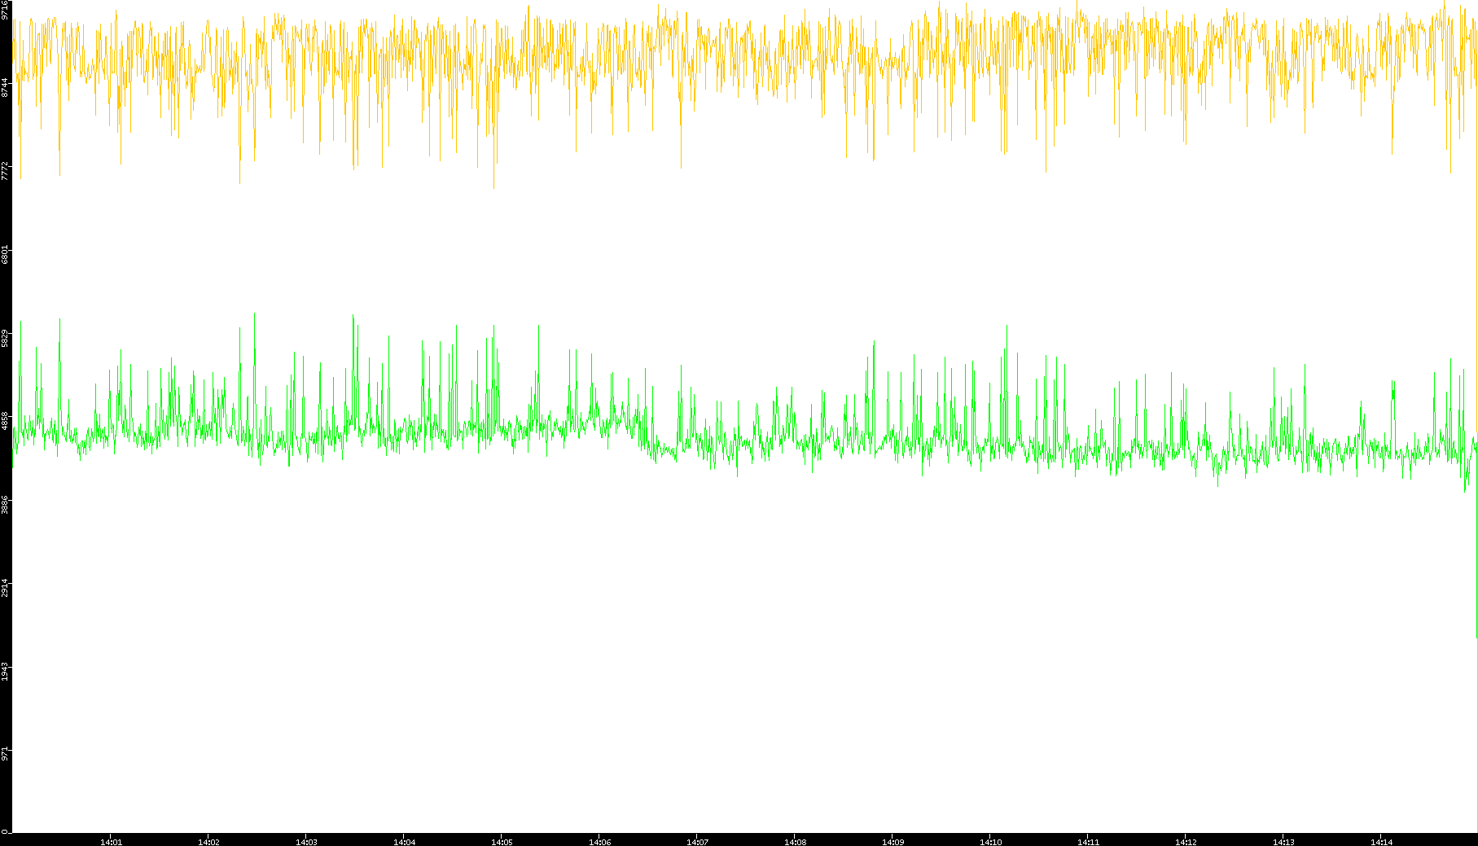Click the 14:09 time axis label
1478x846 pixels.
893,841
